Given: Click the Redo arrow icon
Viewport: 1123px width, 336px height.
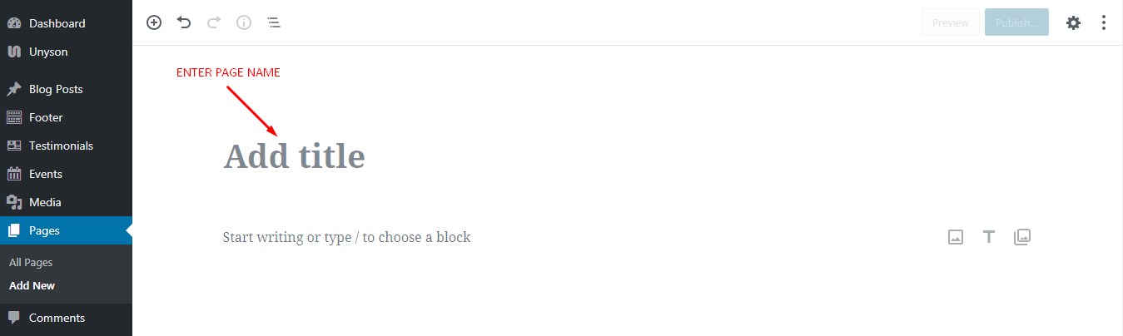Looking at the screenshot, I should pyautogui.click(x=214, y=22).
